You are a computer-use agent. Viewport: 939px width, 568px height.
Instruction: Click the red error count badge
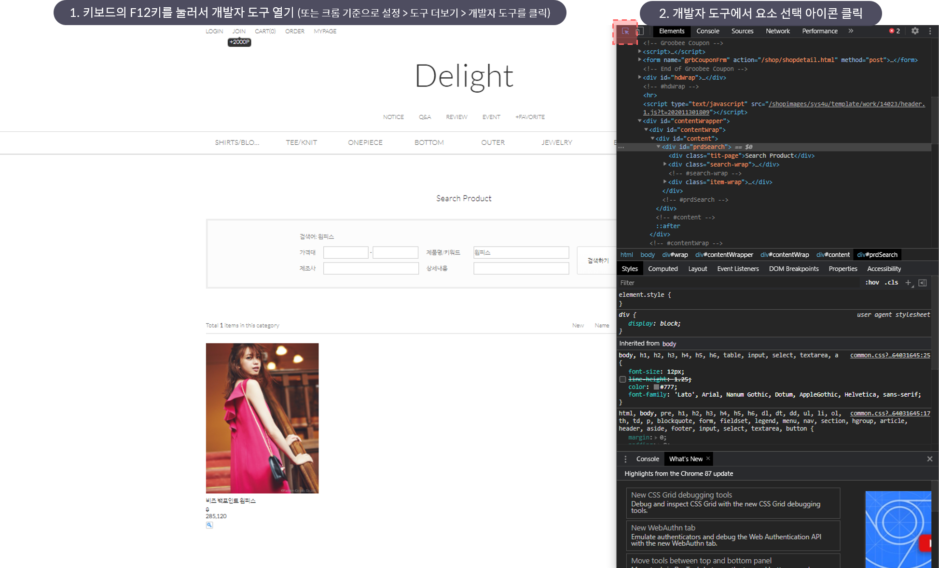[x=895, y=31]
